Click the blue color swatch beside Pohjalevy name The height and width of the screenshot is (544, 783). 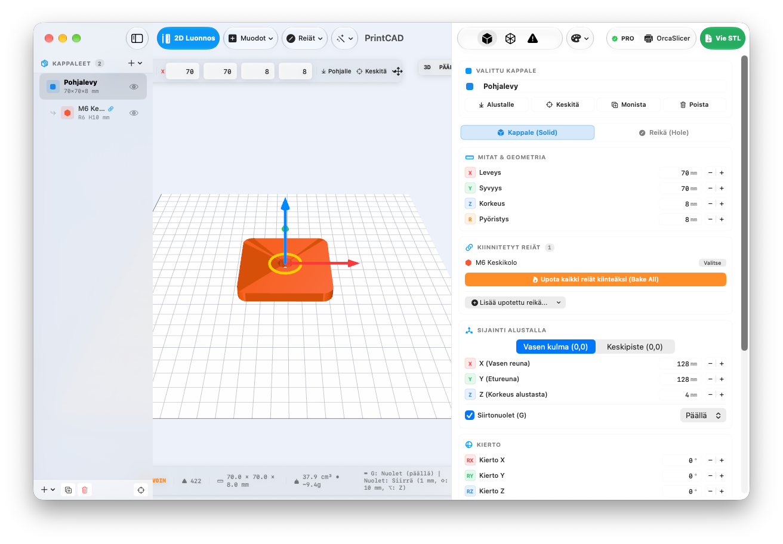tap(470, 86)
